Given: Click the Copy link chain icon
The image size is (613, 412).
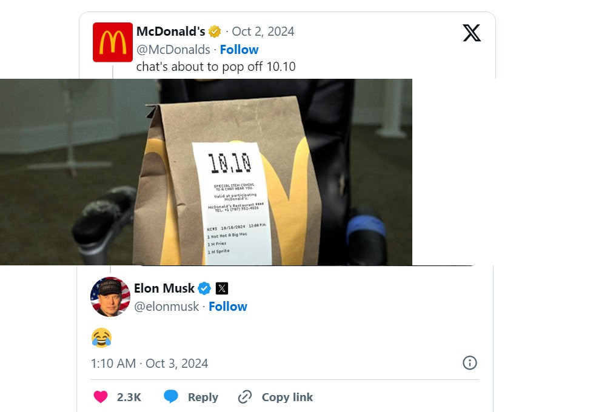Looking at the screenshot, I should (x=245, y=397).
